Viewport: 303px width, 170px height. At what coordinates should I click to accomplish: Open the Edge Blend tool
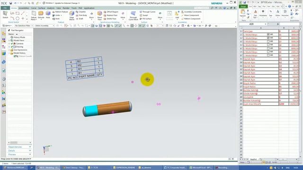(x=71, y=16)
